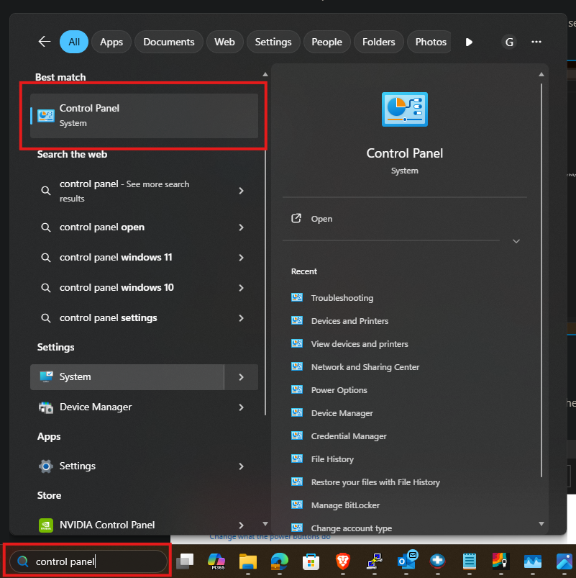Open recent Device Manager entry
The image size is (576, 578).
(342, 413)
